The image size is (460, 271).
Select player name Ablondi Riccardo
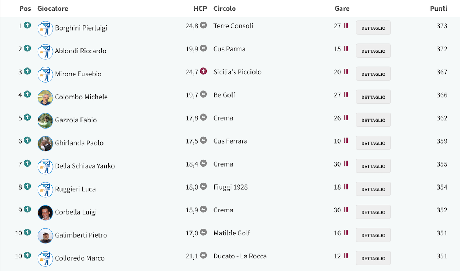tap(80, 51)
